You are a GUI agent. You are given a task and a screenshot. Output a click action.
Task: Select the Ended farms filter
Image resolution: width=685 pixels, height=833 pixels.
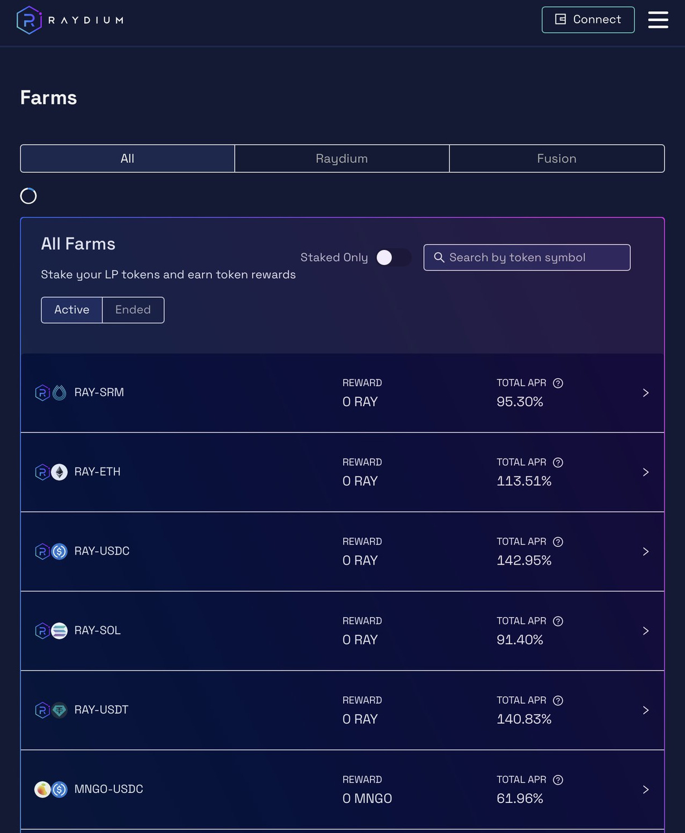pos(133,310)
